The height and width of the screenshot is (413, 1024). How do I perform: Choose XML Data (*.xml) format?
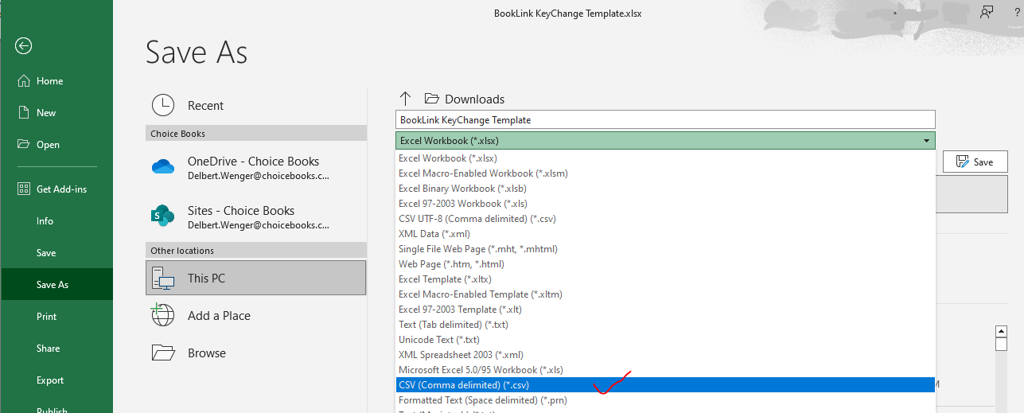point(665,234)
